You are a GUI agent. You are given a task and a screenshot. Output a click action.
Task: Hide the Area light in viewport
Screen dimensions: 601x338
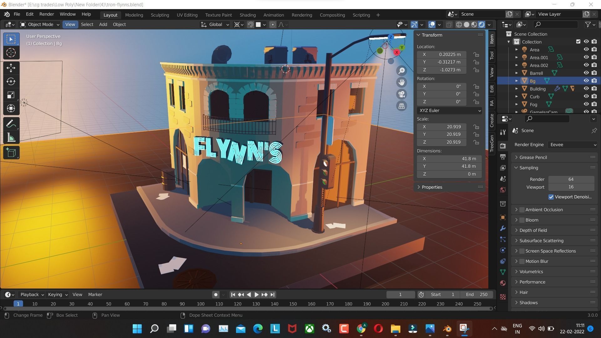coord(586,49)
